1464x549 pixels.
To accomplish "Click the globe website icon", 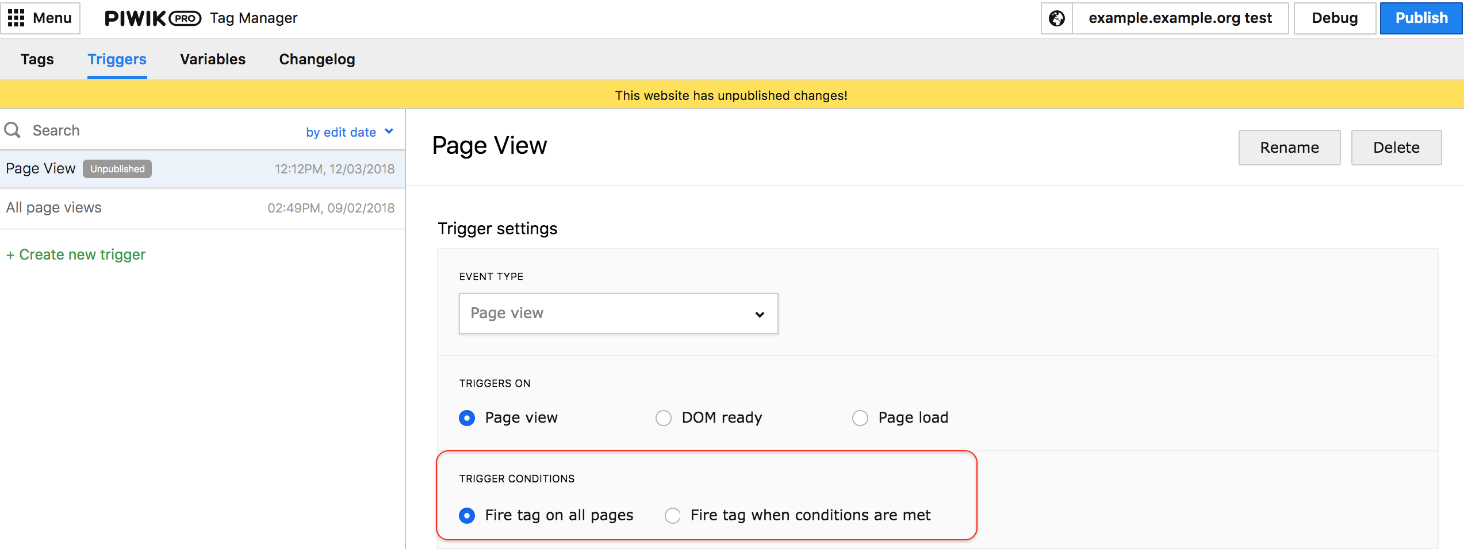I will (x=1057, y=18).
